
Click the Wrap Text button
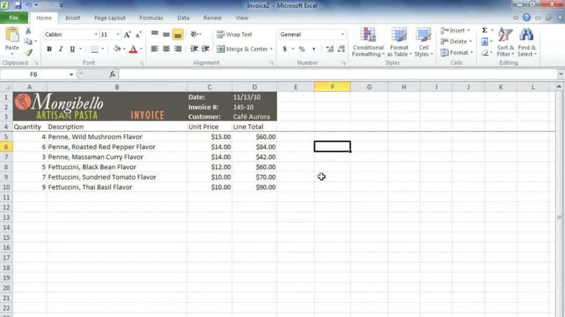[234, 35]
